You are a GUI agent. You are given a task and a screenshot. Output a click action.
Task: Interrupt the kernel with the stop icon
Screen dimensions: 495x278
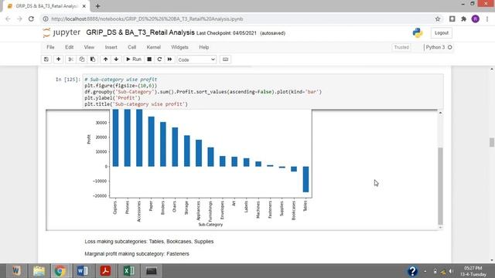pyautogui.click(x=149, y=59)
